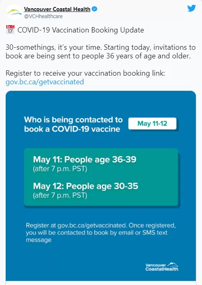
Task: Click the COVID-19 Vaccination Booking Update title
Action: coord(80,30)
